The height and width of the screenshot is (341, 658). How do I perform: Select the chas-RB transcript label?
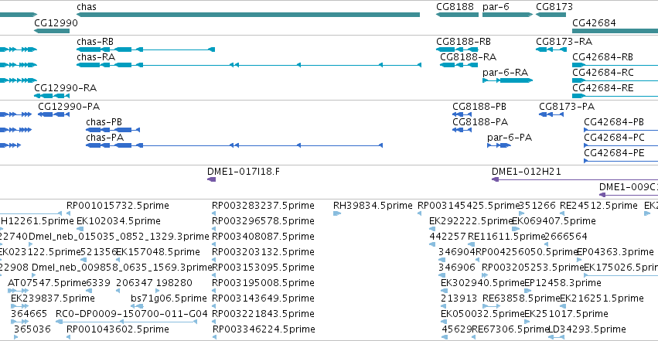point(95,42)
